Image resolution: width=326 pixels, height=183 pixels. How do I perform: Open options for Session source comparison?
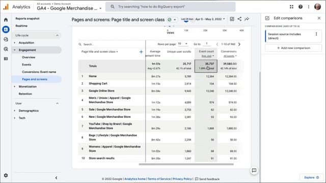(316, 34)
